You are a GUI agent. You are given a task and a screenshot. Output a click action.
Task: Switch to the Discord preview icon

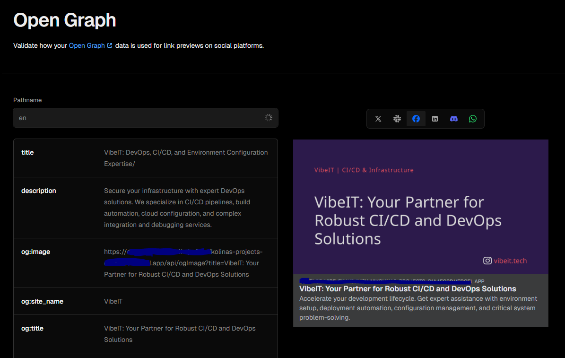(454, 119)
